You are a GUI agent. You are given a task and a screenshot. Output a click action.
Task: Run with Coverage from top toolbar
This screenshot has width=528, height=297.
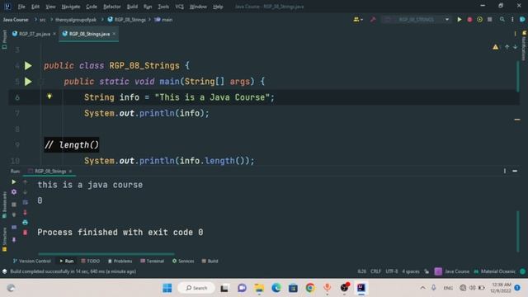(x=479, y=20)
